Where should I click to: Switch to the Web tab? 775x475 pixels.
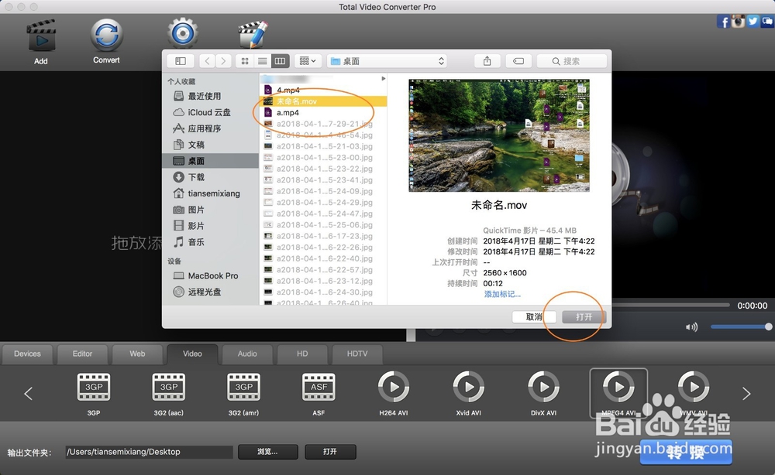pyautogui.click(x=137, y=354)
